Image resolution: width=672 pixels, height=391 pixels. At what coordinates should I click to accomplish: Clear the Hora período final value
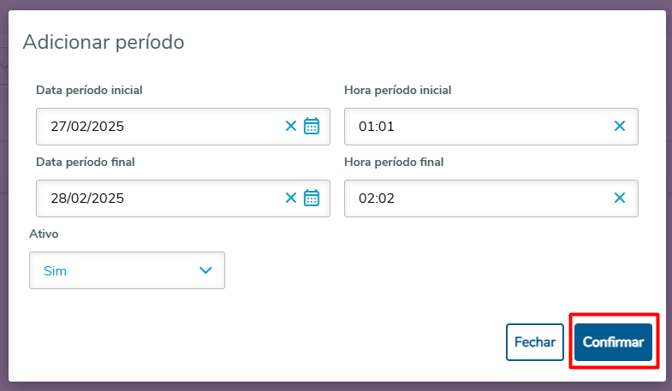(x=620, y=198)
